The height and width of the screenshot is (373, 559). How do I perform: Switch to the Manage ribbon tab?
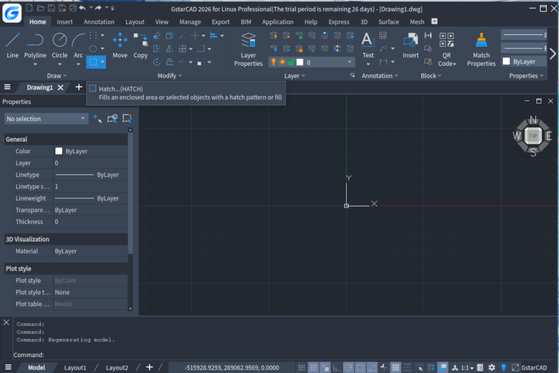[190, 21]
